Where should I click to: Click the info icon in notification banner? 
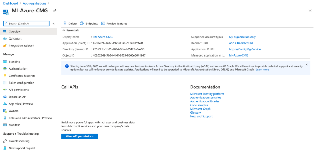pos(67,66)
